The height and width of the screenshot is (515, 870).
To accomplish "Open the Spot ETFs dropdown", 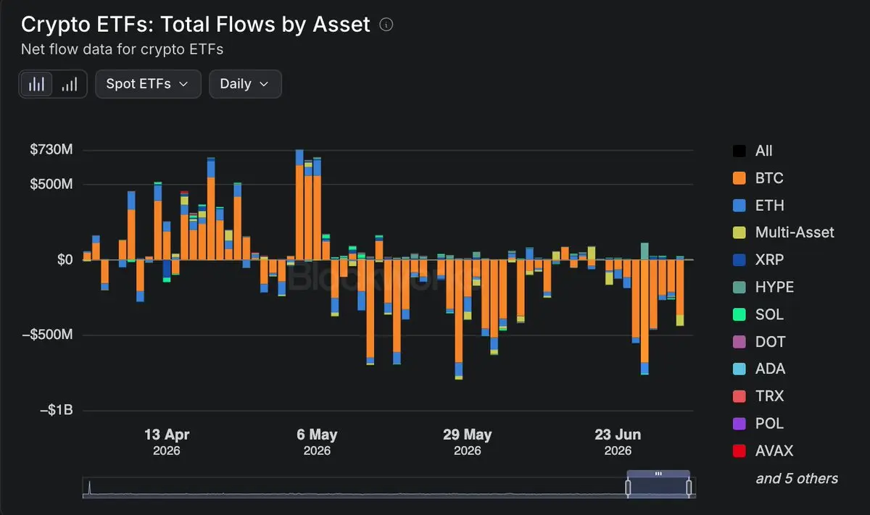I will point(148,83).
